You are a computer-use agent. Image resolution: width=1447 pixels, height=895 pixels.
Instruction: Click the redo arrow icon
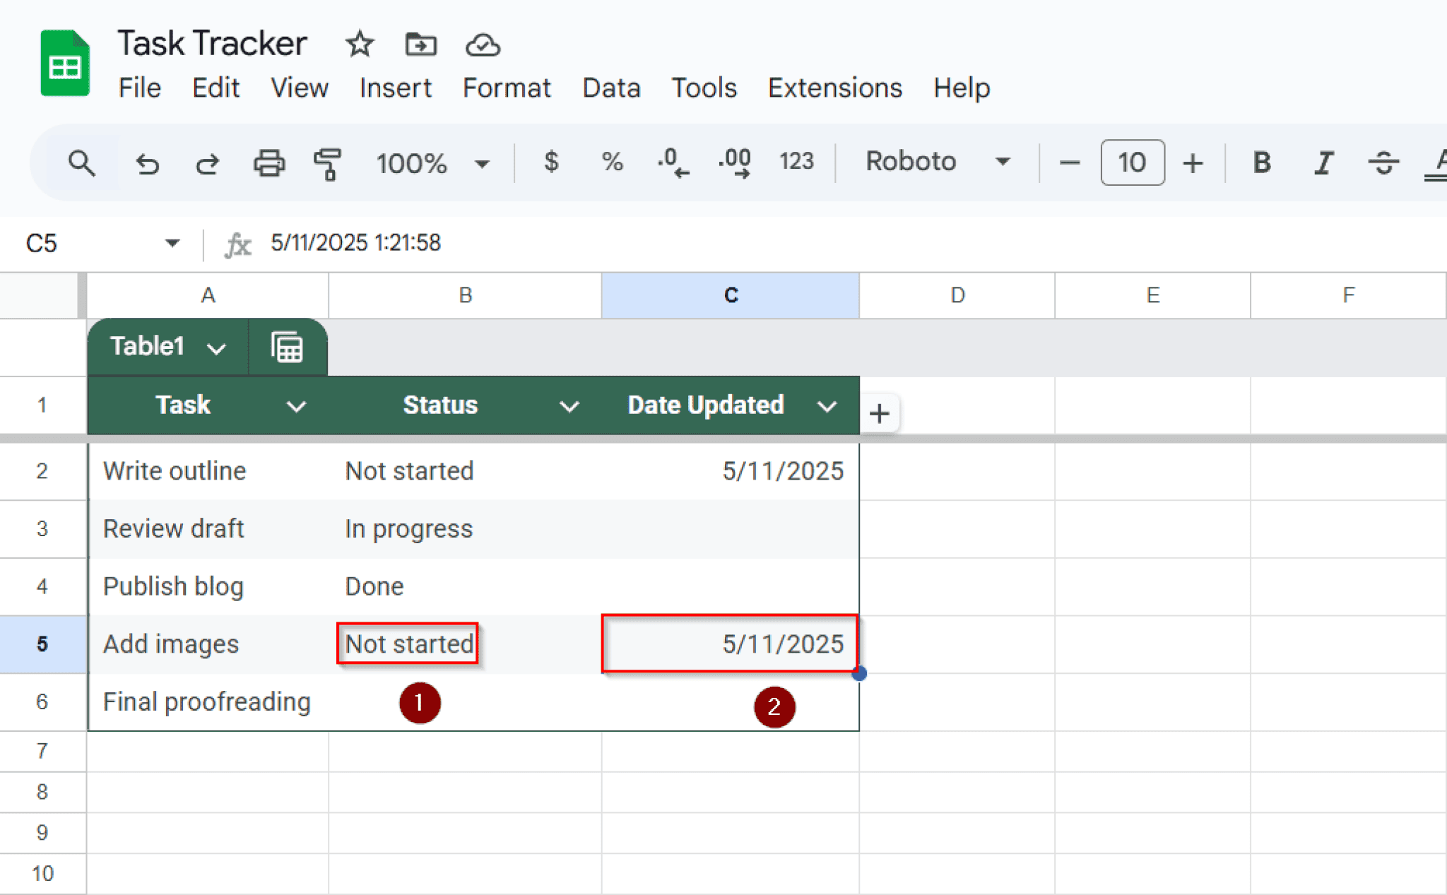(207, 163)
